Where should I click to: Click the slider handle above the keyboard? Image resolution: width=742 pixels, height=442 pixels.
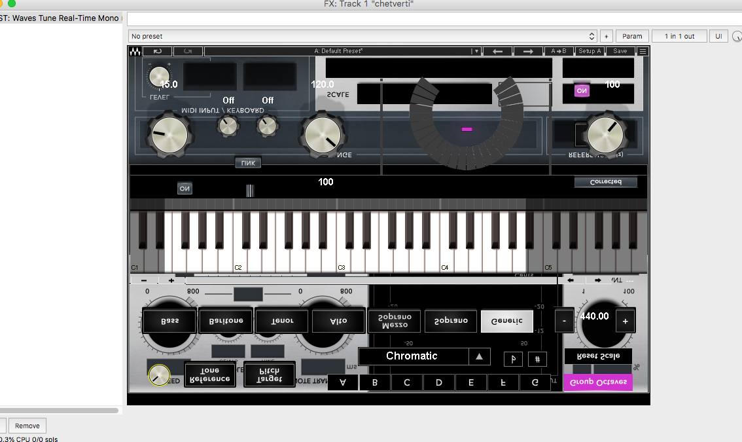(x=250, y=191)
